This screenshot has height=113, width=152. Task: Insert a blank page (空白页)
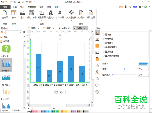tap(5, 15)
